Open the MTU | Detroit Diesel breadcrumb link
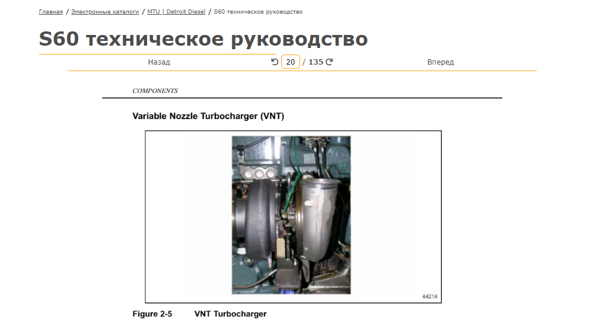This screenshot has height=323, width=593. [176, 12]
